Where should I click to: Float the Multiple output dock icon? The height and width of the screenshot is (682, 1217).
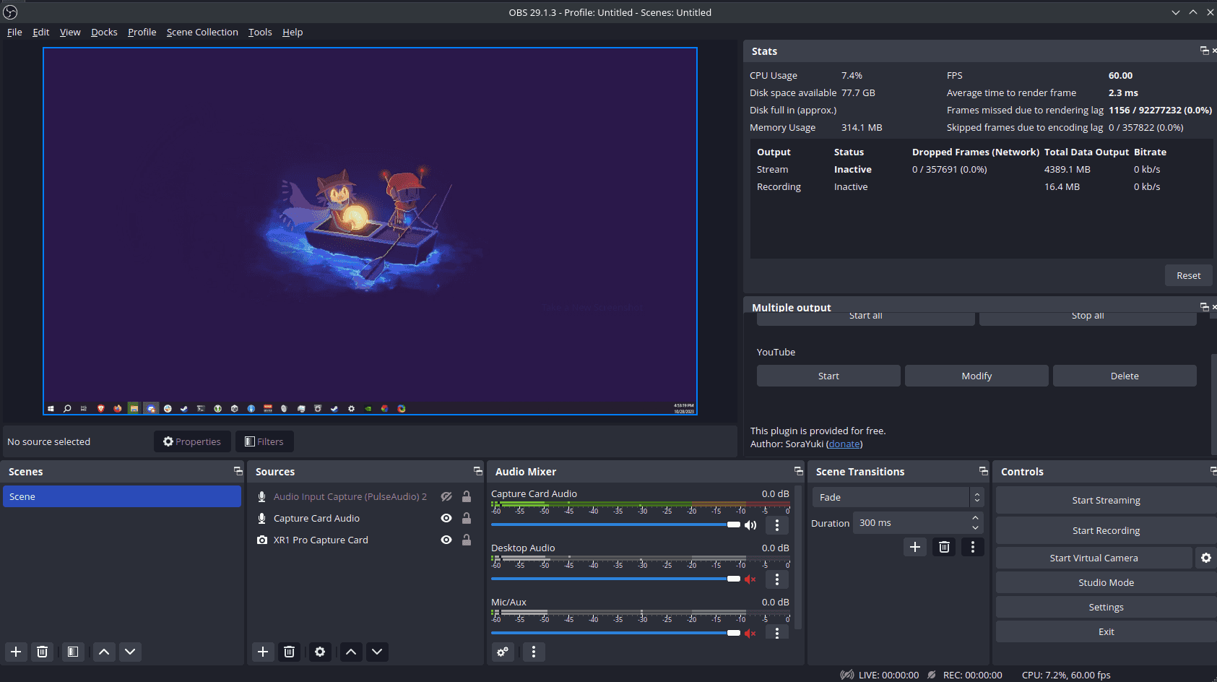pyautogui.click(x=1204, y=307)
